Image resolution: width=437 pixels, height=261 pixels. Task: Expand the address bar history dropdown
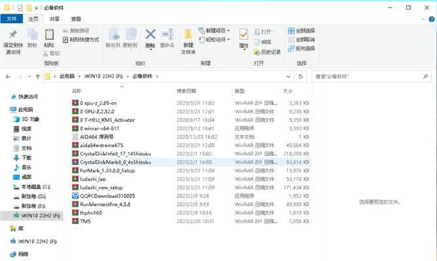(288, 76)
